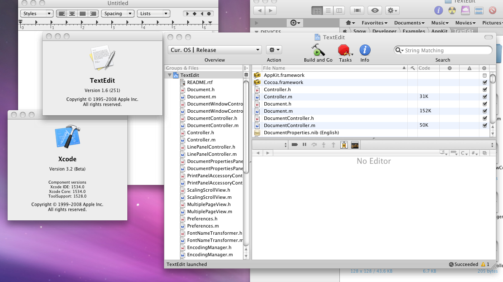Click the red Tasks stop icon
The width and height of the screenshot is (503, 282).
(x=344, y=50)
